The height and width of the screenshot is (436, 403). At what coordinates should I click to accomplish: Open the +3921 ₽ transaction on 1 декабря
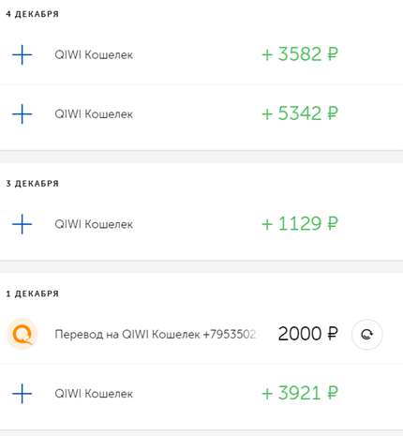tap(201, 394)
